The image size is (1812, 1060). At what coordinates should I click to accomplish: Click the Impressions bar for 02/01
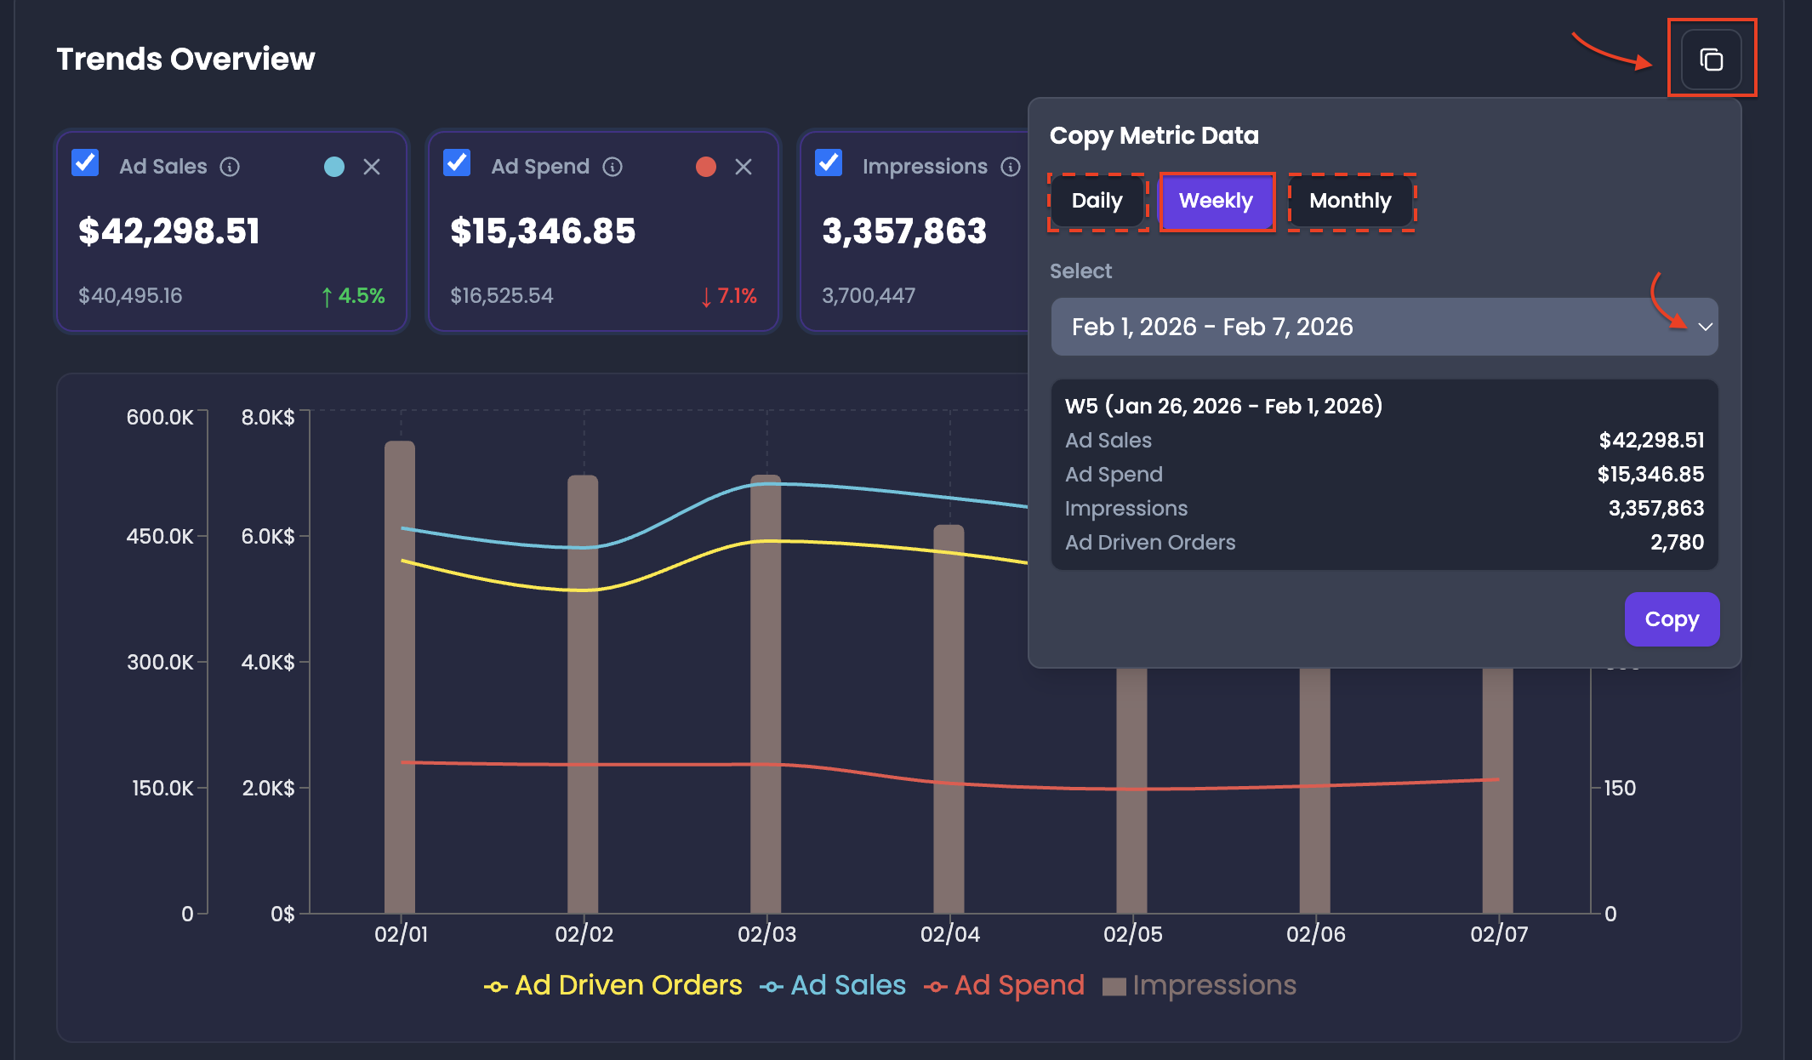pos(400,677)
